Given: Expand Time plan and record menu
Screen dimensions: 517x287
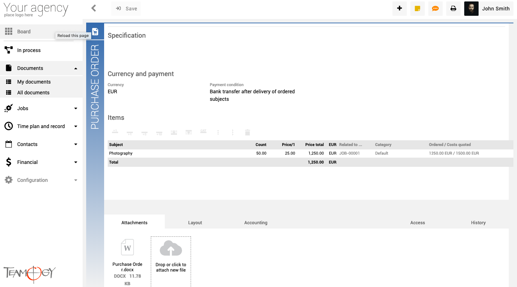Looking at the screenshot, I should [x=75, y=126].
